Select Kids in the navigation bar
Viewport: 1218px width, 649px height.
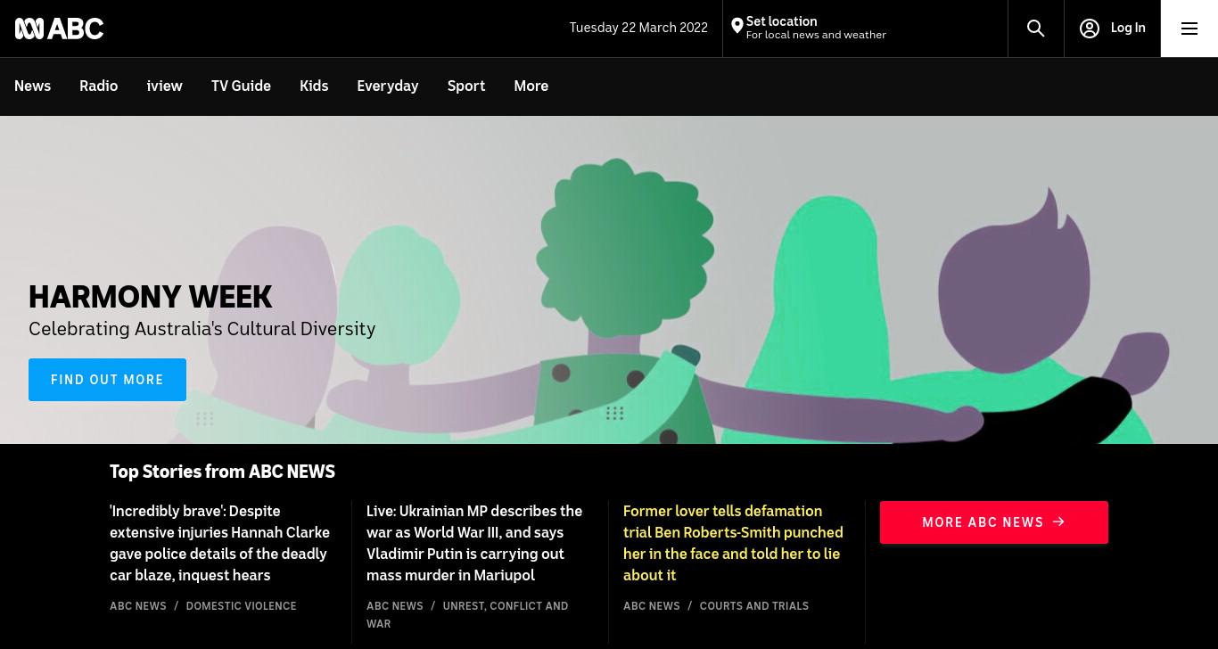point(314,86)
